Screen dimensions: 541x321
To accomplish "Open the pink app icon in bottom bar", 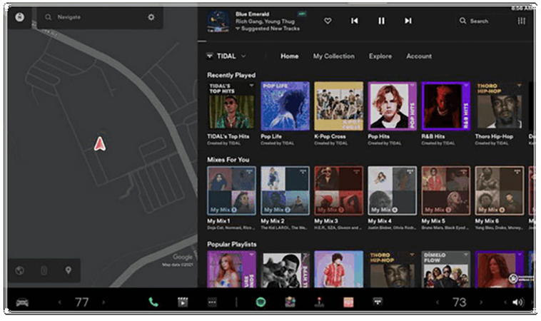I will point(348,302).
